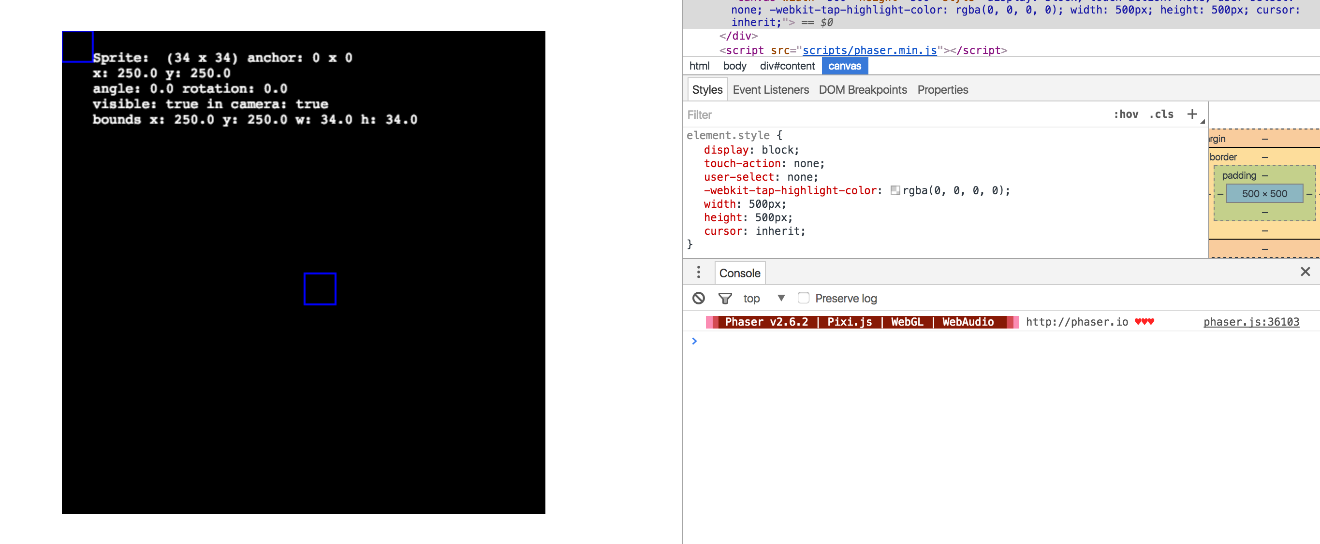Toggle the .cls class editor

tap(1161, 114)
